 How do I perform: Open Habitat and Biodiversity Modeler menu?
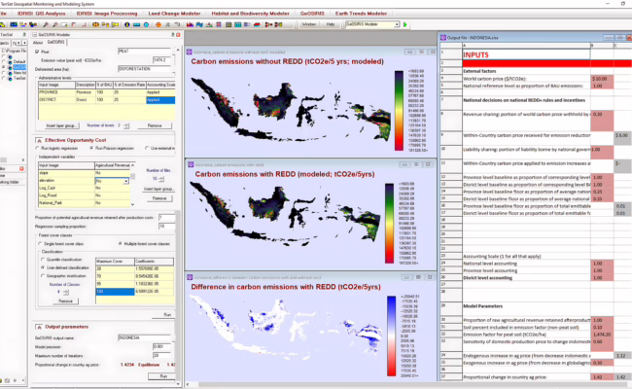pos(250,14)
